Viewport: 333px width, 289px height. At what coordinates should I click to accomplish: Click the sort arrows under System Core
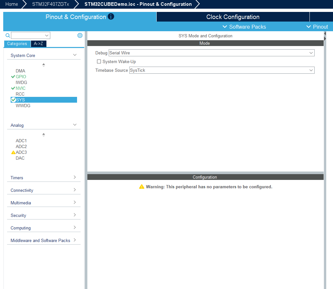coord(44,65)
